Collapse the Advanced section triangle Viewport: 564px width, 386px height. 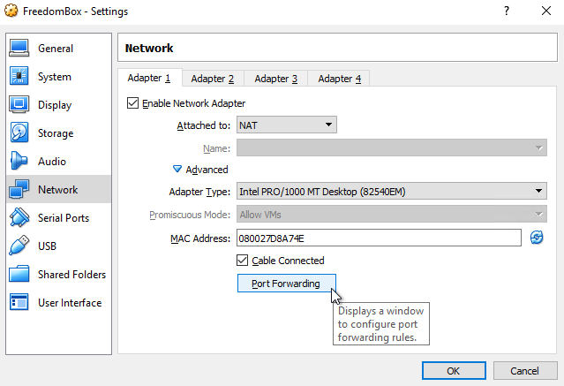pos(177,169)
